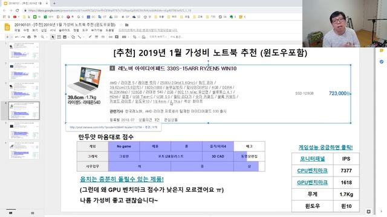
Task: Undo the last action in toolbar
Action: point(17,37)
